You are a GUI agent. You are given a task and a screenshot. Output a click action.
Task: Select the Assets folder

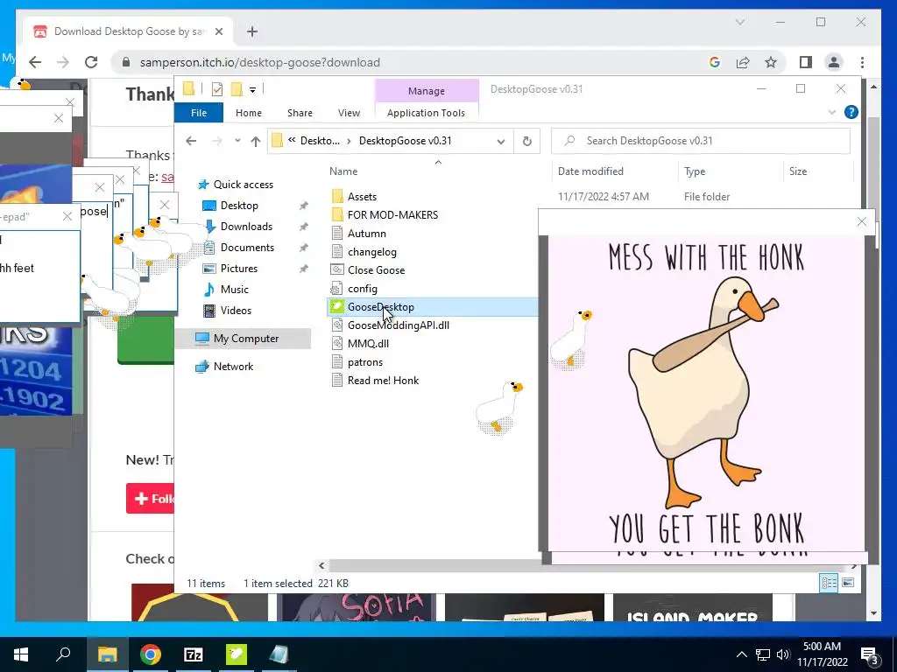point(362,197)
